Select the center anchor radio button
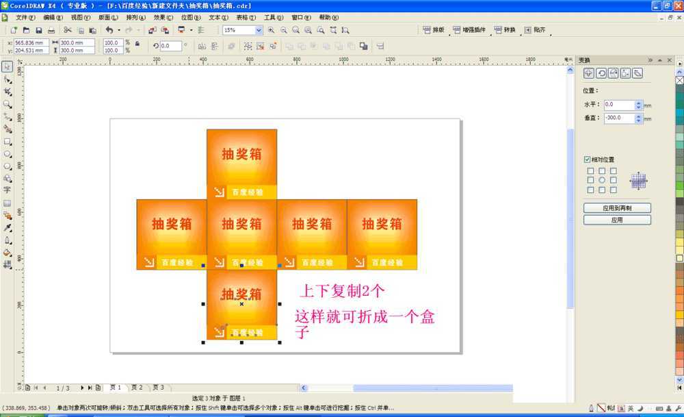Viewport: 684px width, 417px height. tap(603, 179)
